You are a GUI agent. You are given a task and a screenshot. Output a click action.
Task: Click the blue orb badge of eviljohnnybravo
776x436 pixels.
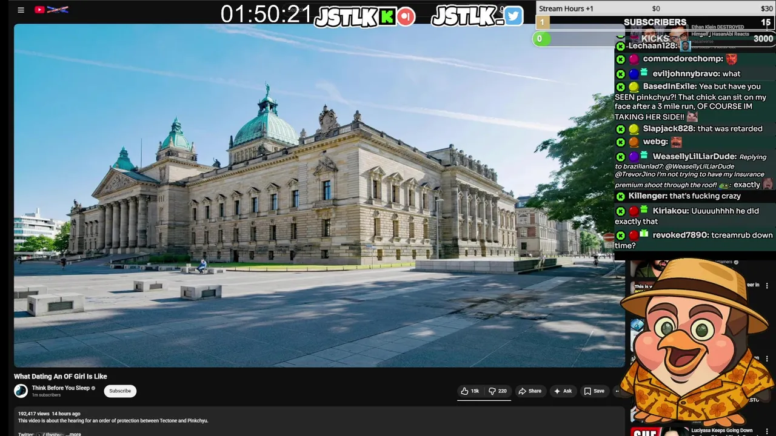tap(634, 74)
